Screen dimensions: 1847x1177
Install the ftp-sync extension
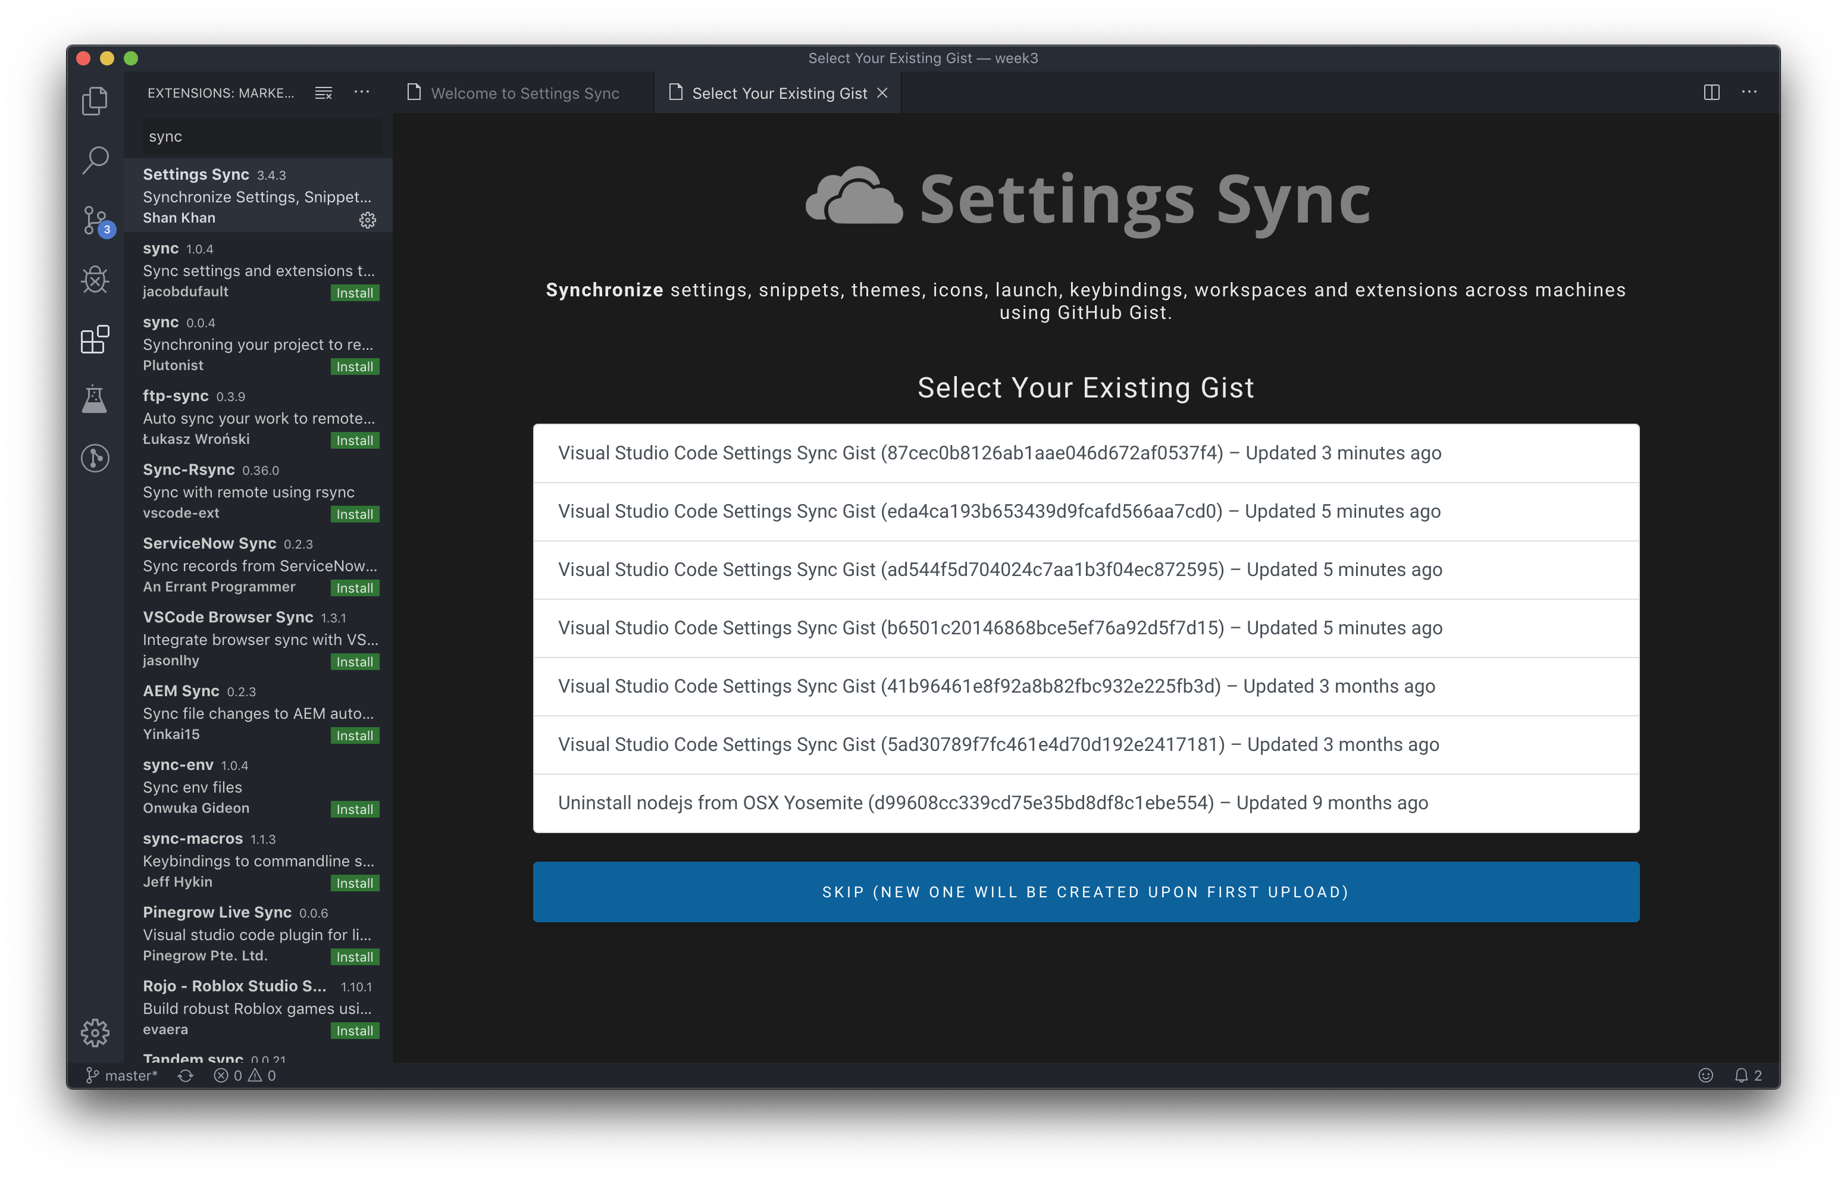[355, 440]
